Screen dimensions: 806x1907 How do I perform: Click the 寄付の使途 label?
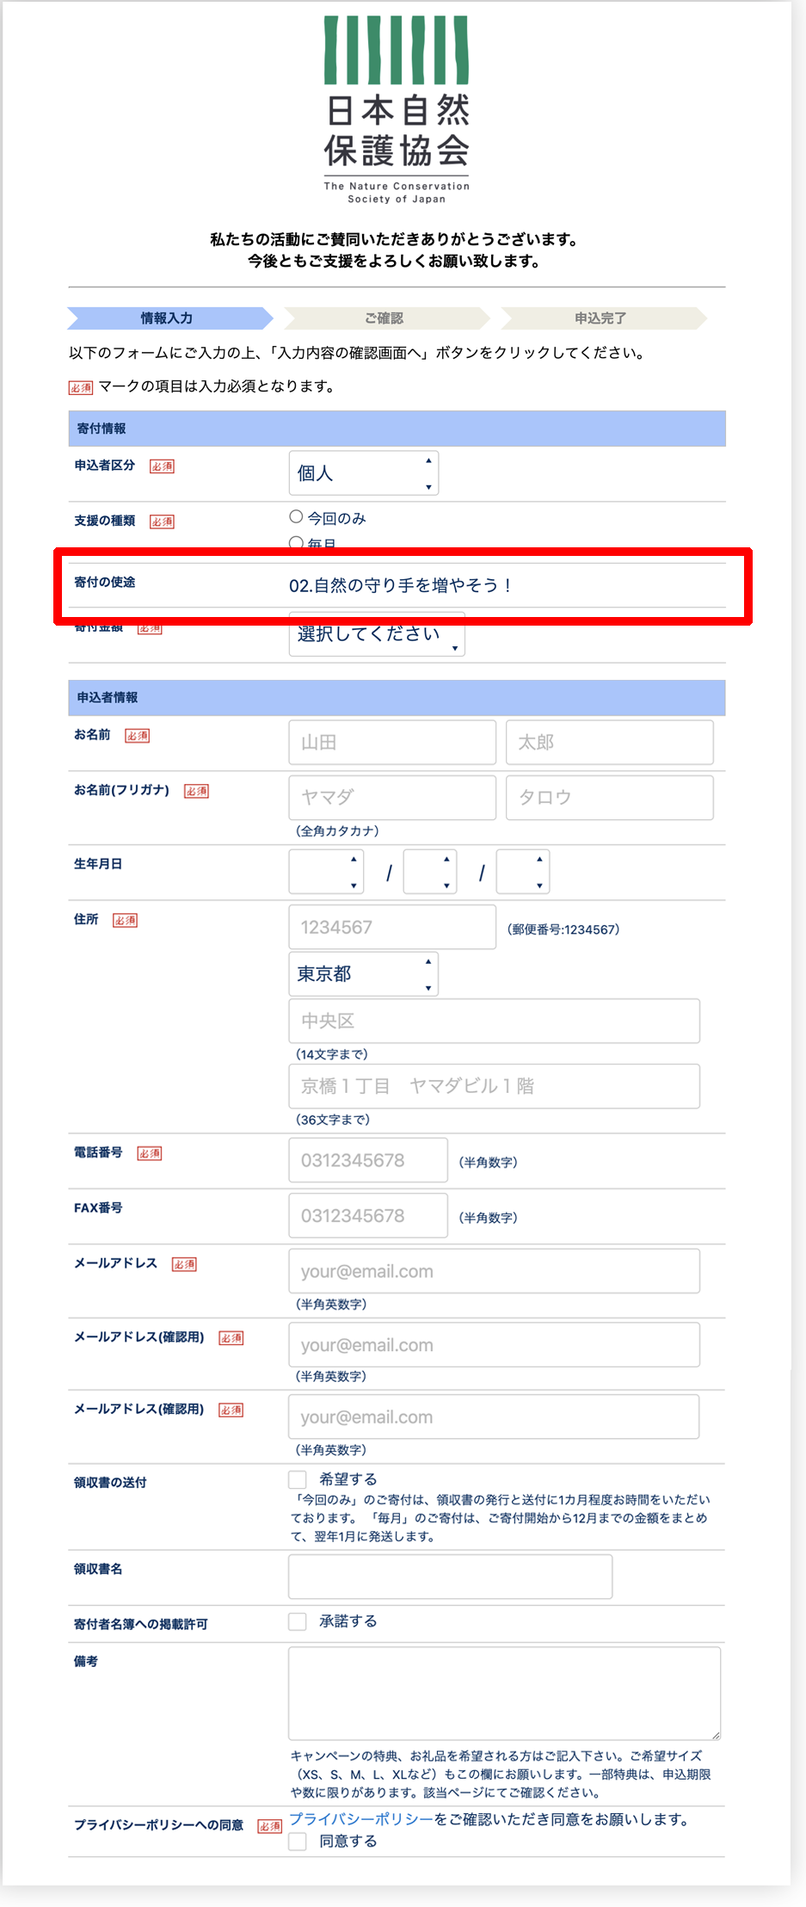(x=105, y=583)
